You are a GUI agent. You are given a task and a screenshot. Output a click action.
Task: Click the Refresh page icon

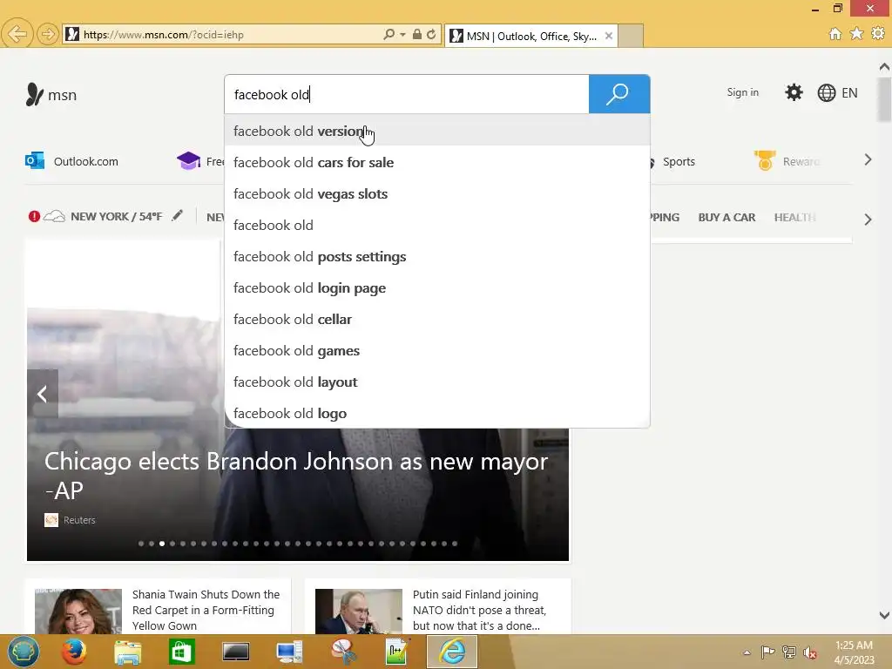[x=431, y=34]
